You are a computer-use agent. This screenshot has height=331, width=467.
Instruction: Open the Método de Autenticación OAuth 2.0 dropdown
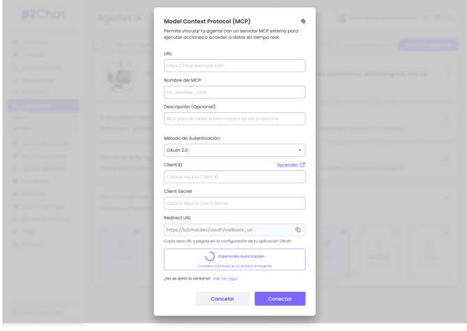(234, 151)
